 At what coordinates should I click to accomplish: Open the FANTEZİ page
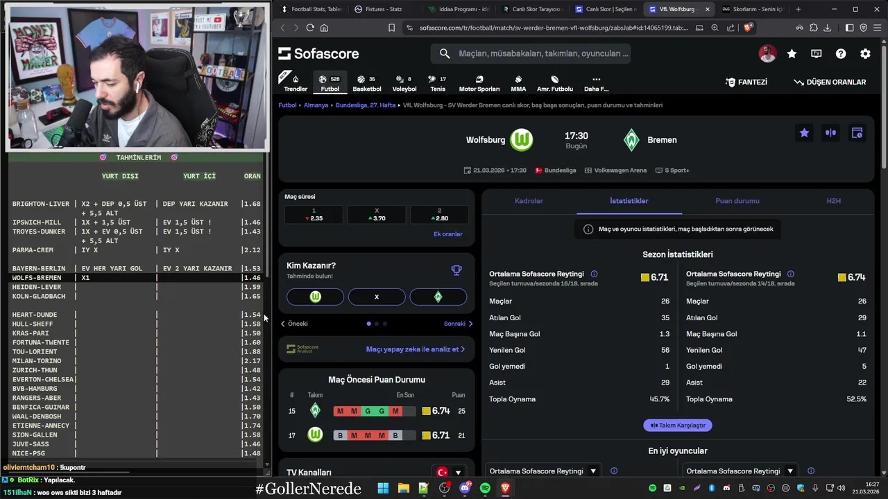[x=746, y=82]
